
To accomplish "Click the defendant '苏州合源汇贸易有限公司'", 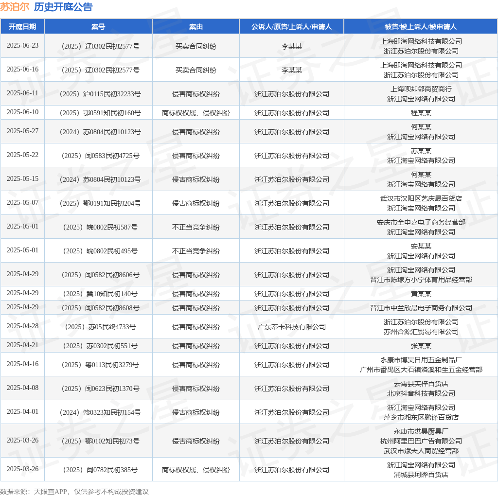I will pyautogui.click(x=421, y=332).
